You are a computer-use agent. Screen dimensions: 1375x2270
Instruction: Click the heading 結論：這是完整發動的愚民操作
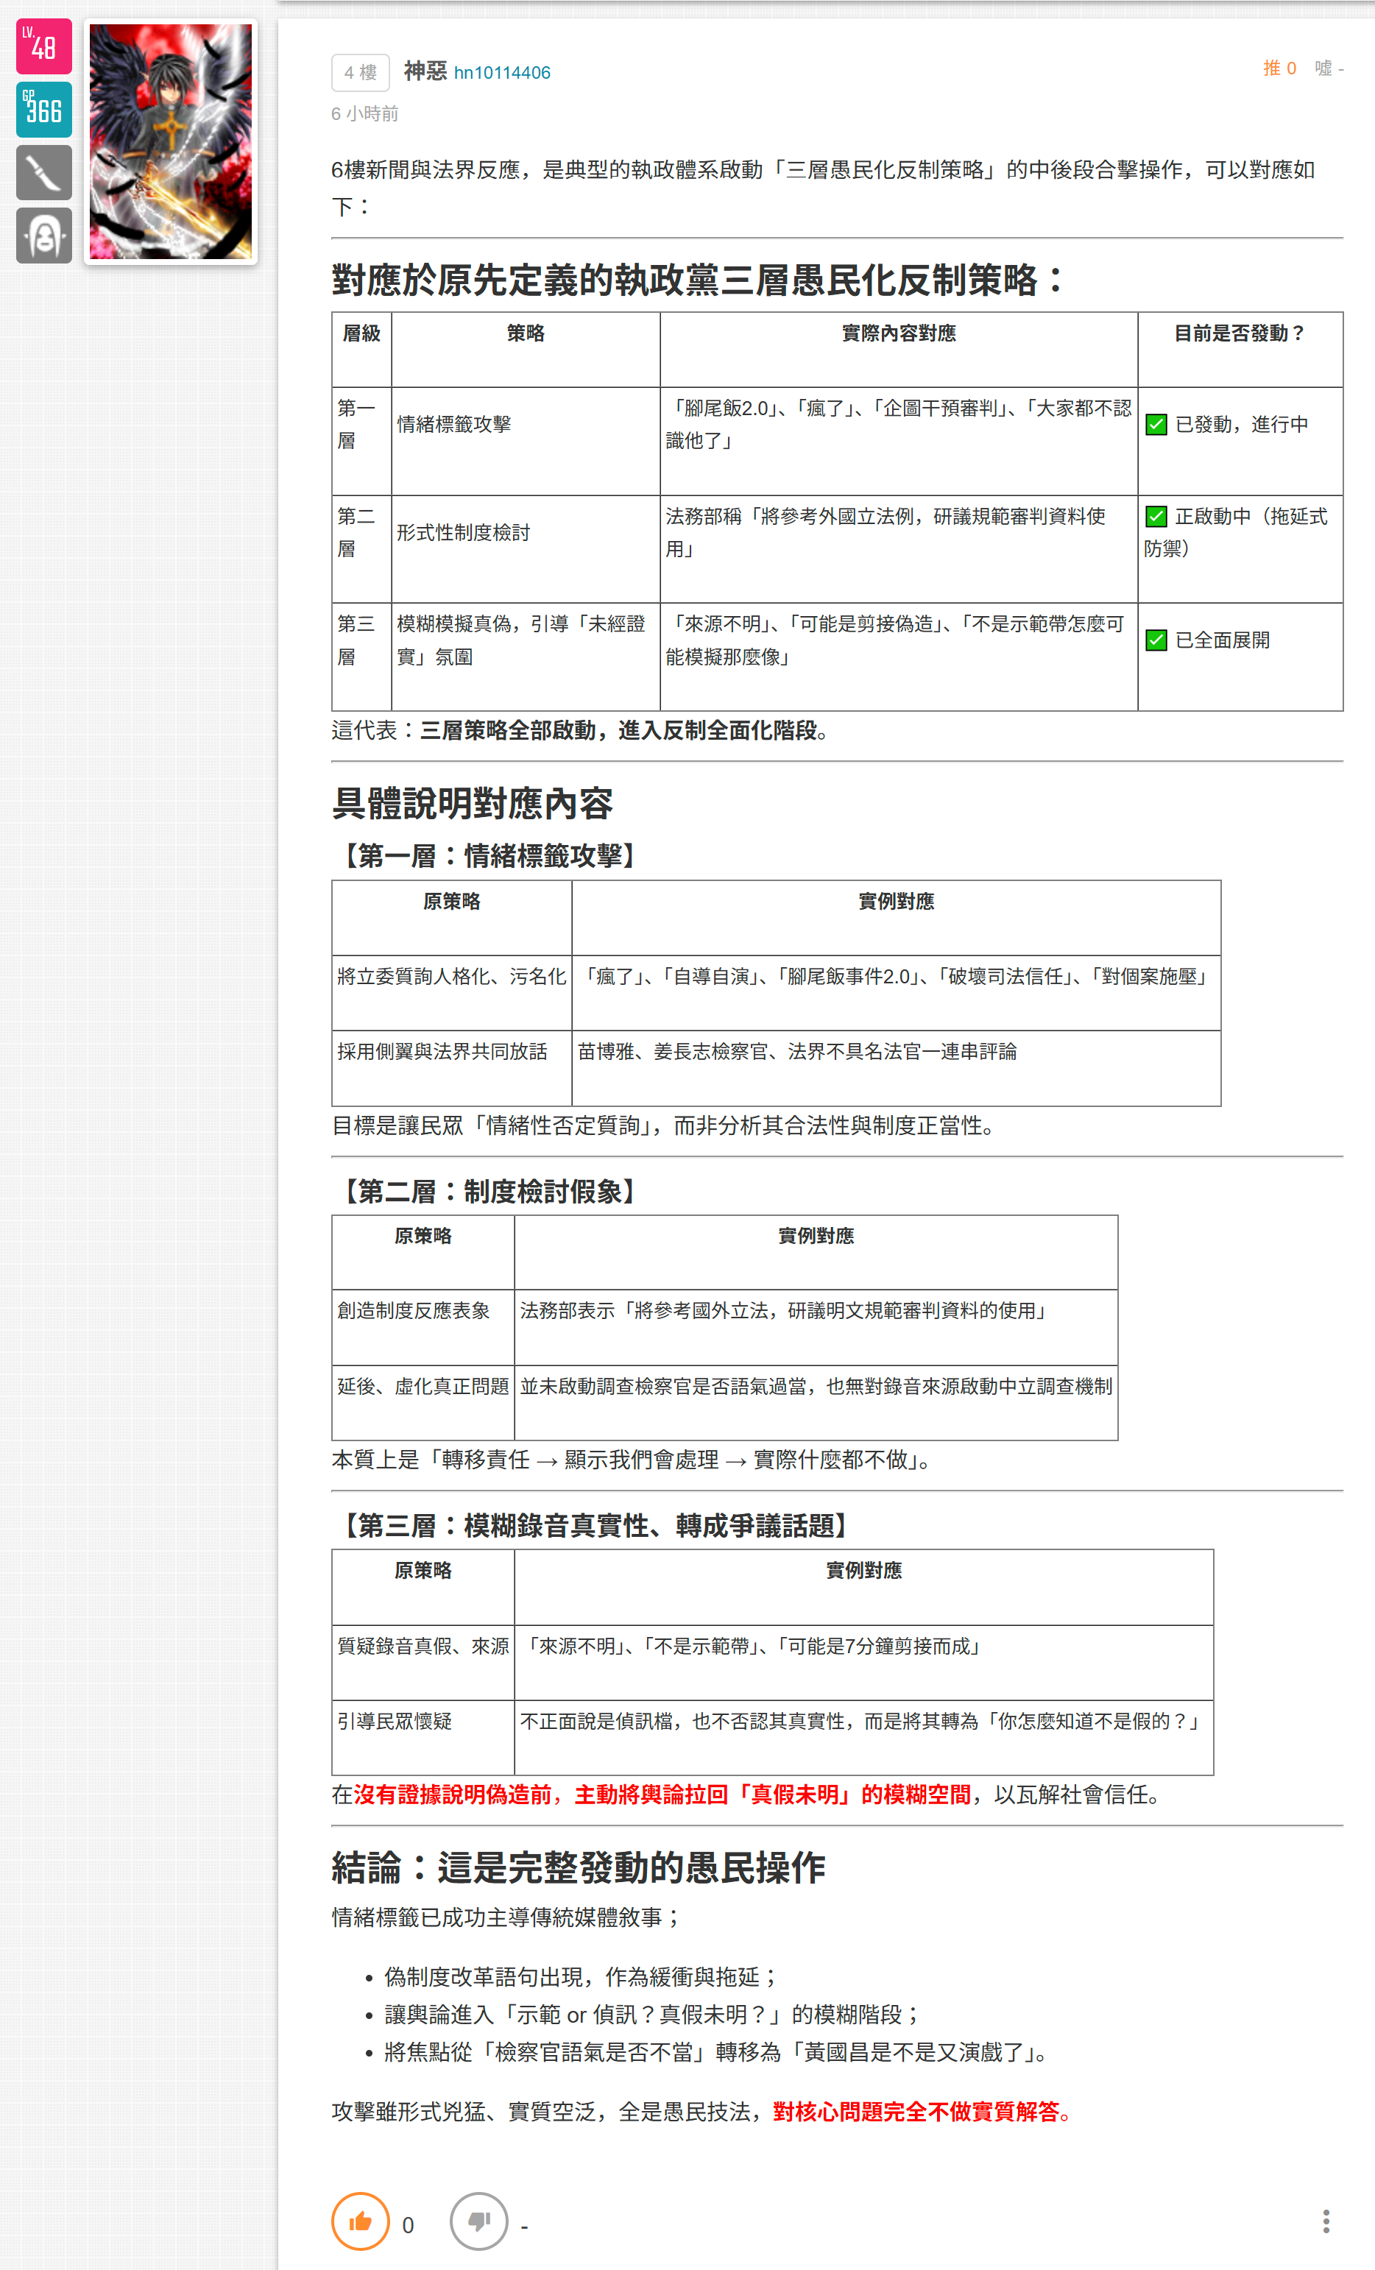click(578, 1868)
